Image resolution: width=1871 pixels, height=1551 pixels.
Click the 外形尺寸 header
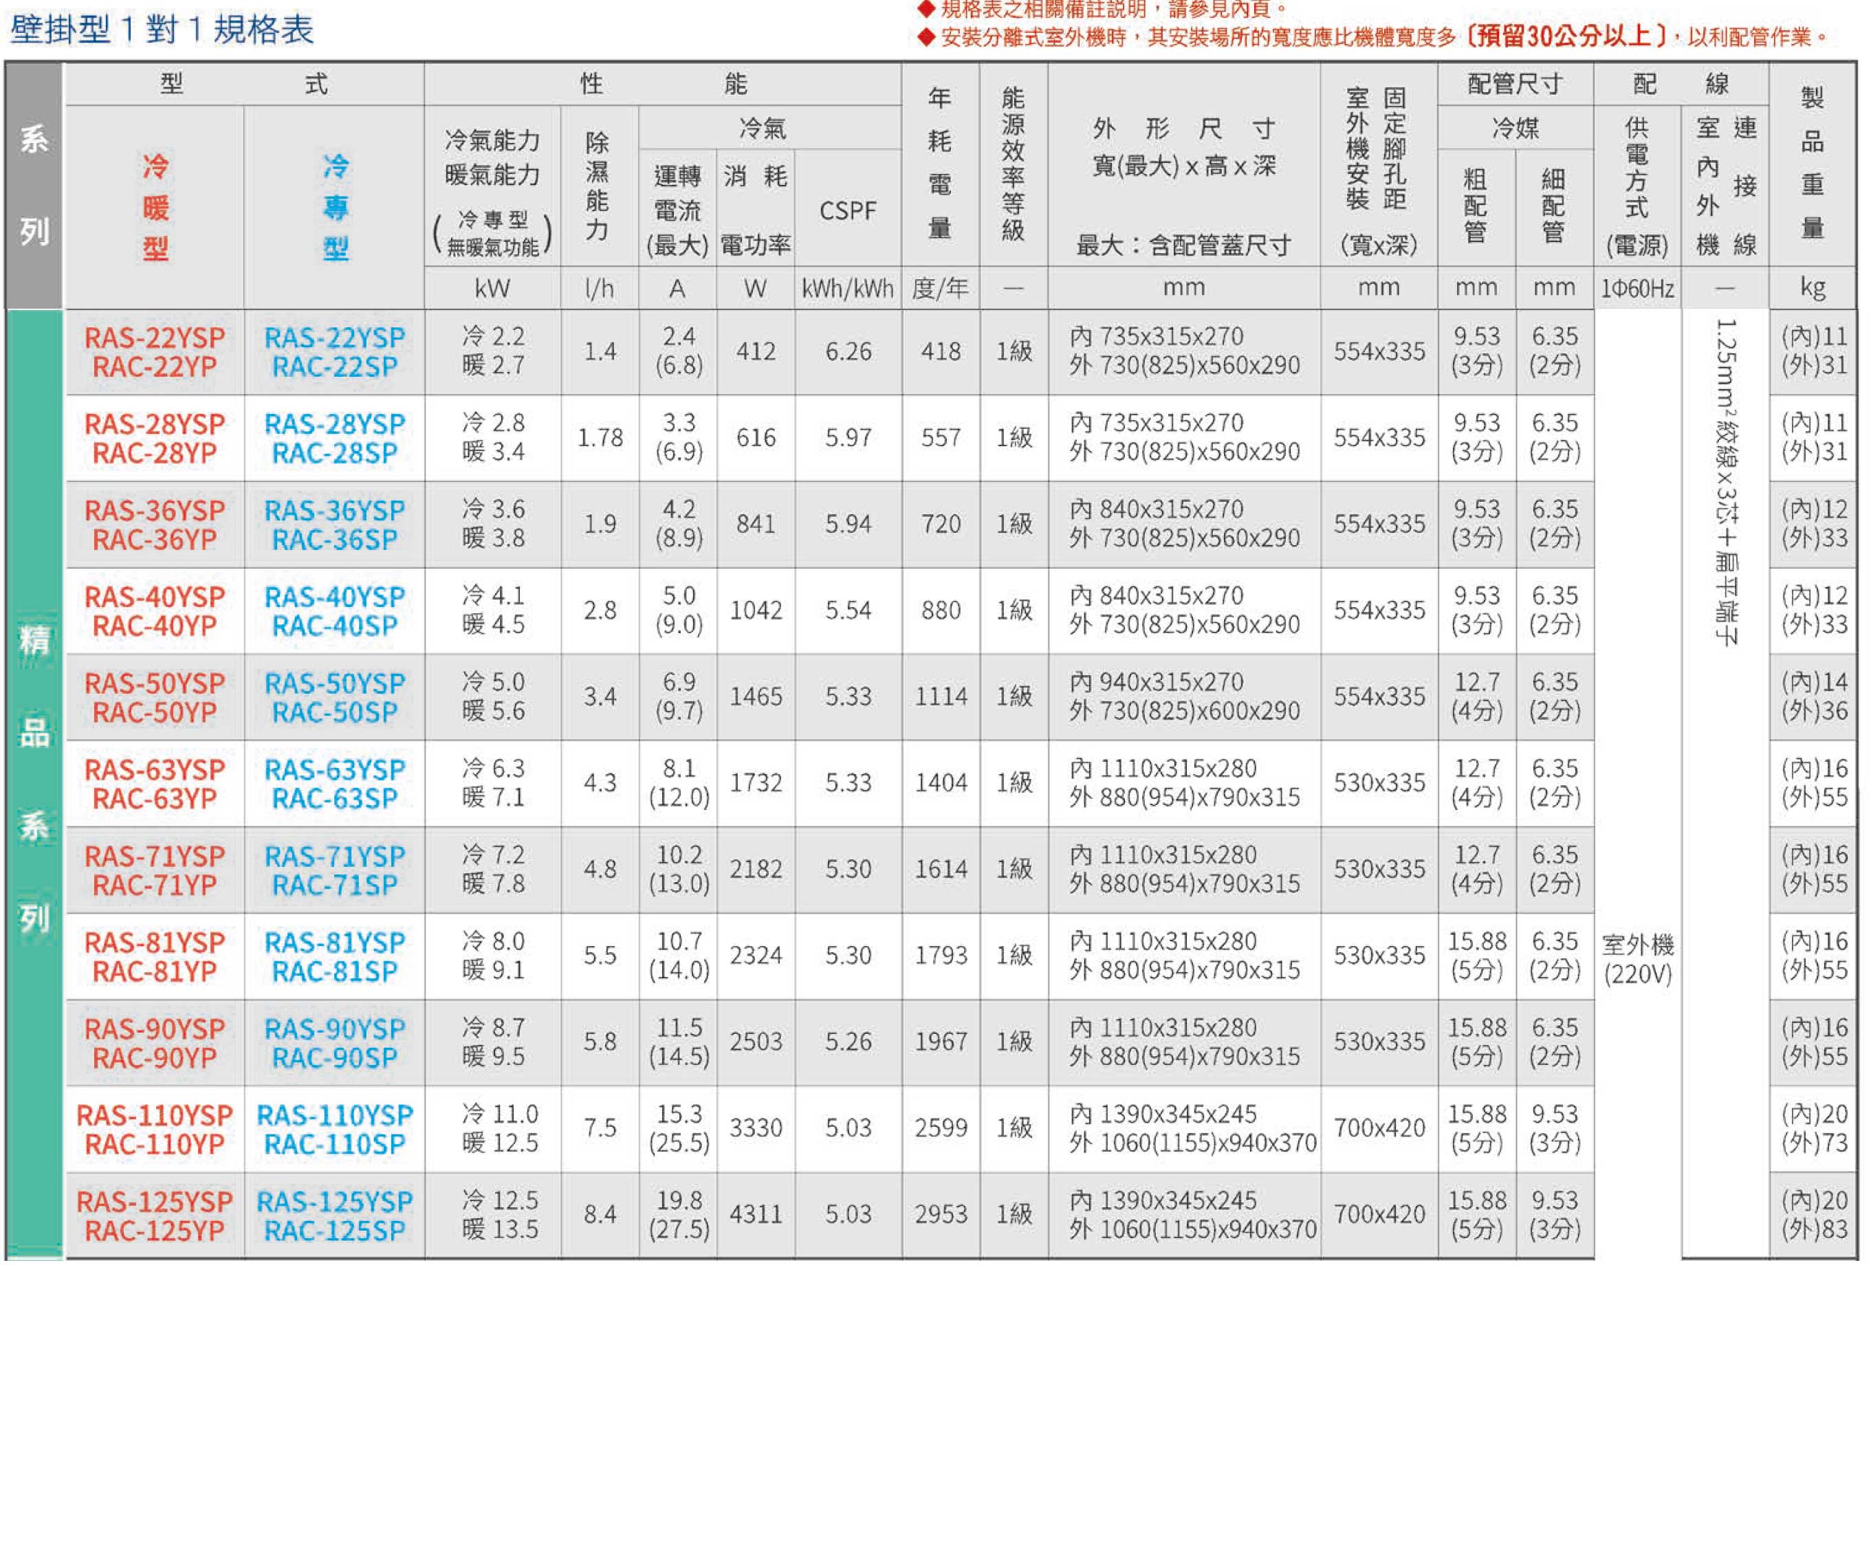click(x=1184, y=129)
